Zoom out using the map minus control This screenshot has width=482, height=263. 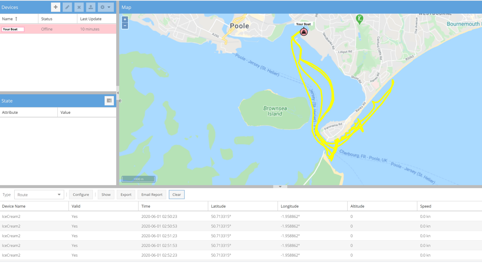click(x=125, y=25)
